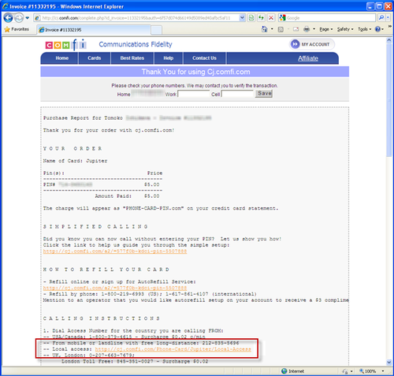The image size is (394, 376).
Task: Click the Cell phone input field
Action: 237,94
